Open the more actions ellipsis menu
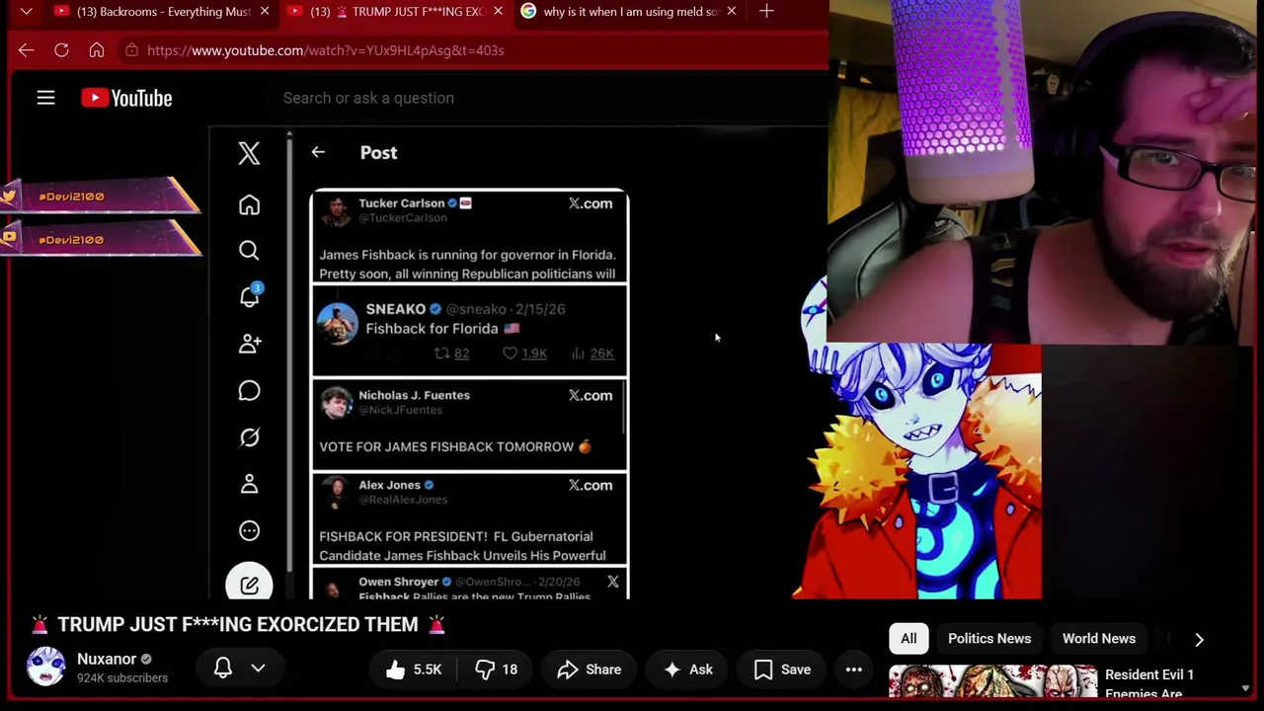This screenshot has height=711, width=1264. [854, 670]
